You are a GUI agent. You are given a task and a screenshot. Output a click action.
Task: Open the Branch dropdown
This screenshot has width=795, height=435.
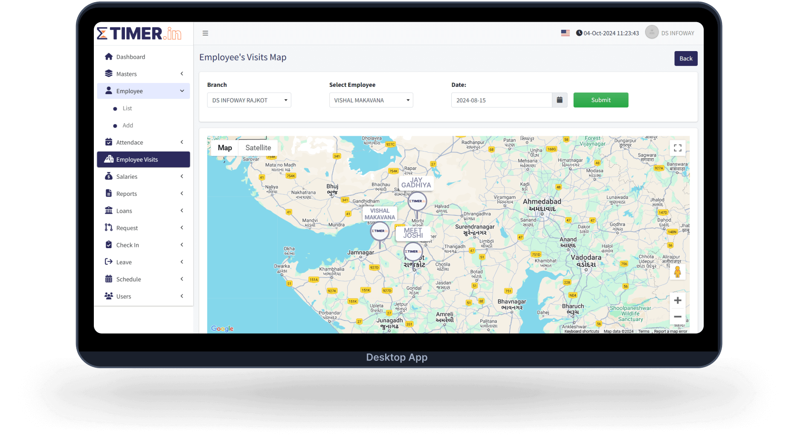click(249, 100)
